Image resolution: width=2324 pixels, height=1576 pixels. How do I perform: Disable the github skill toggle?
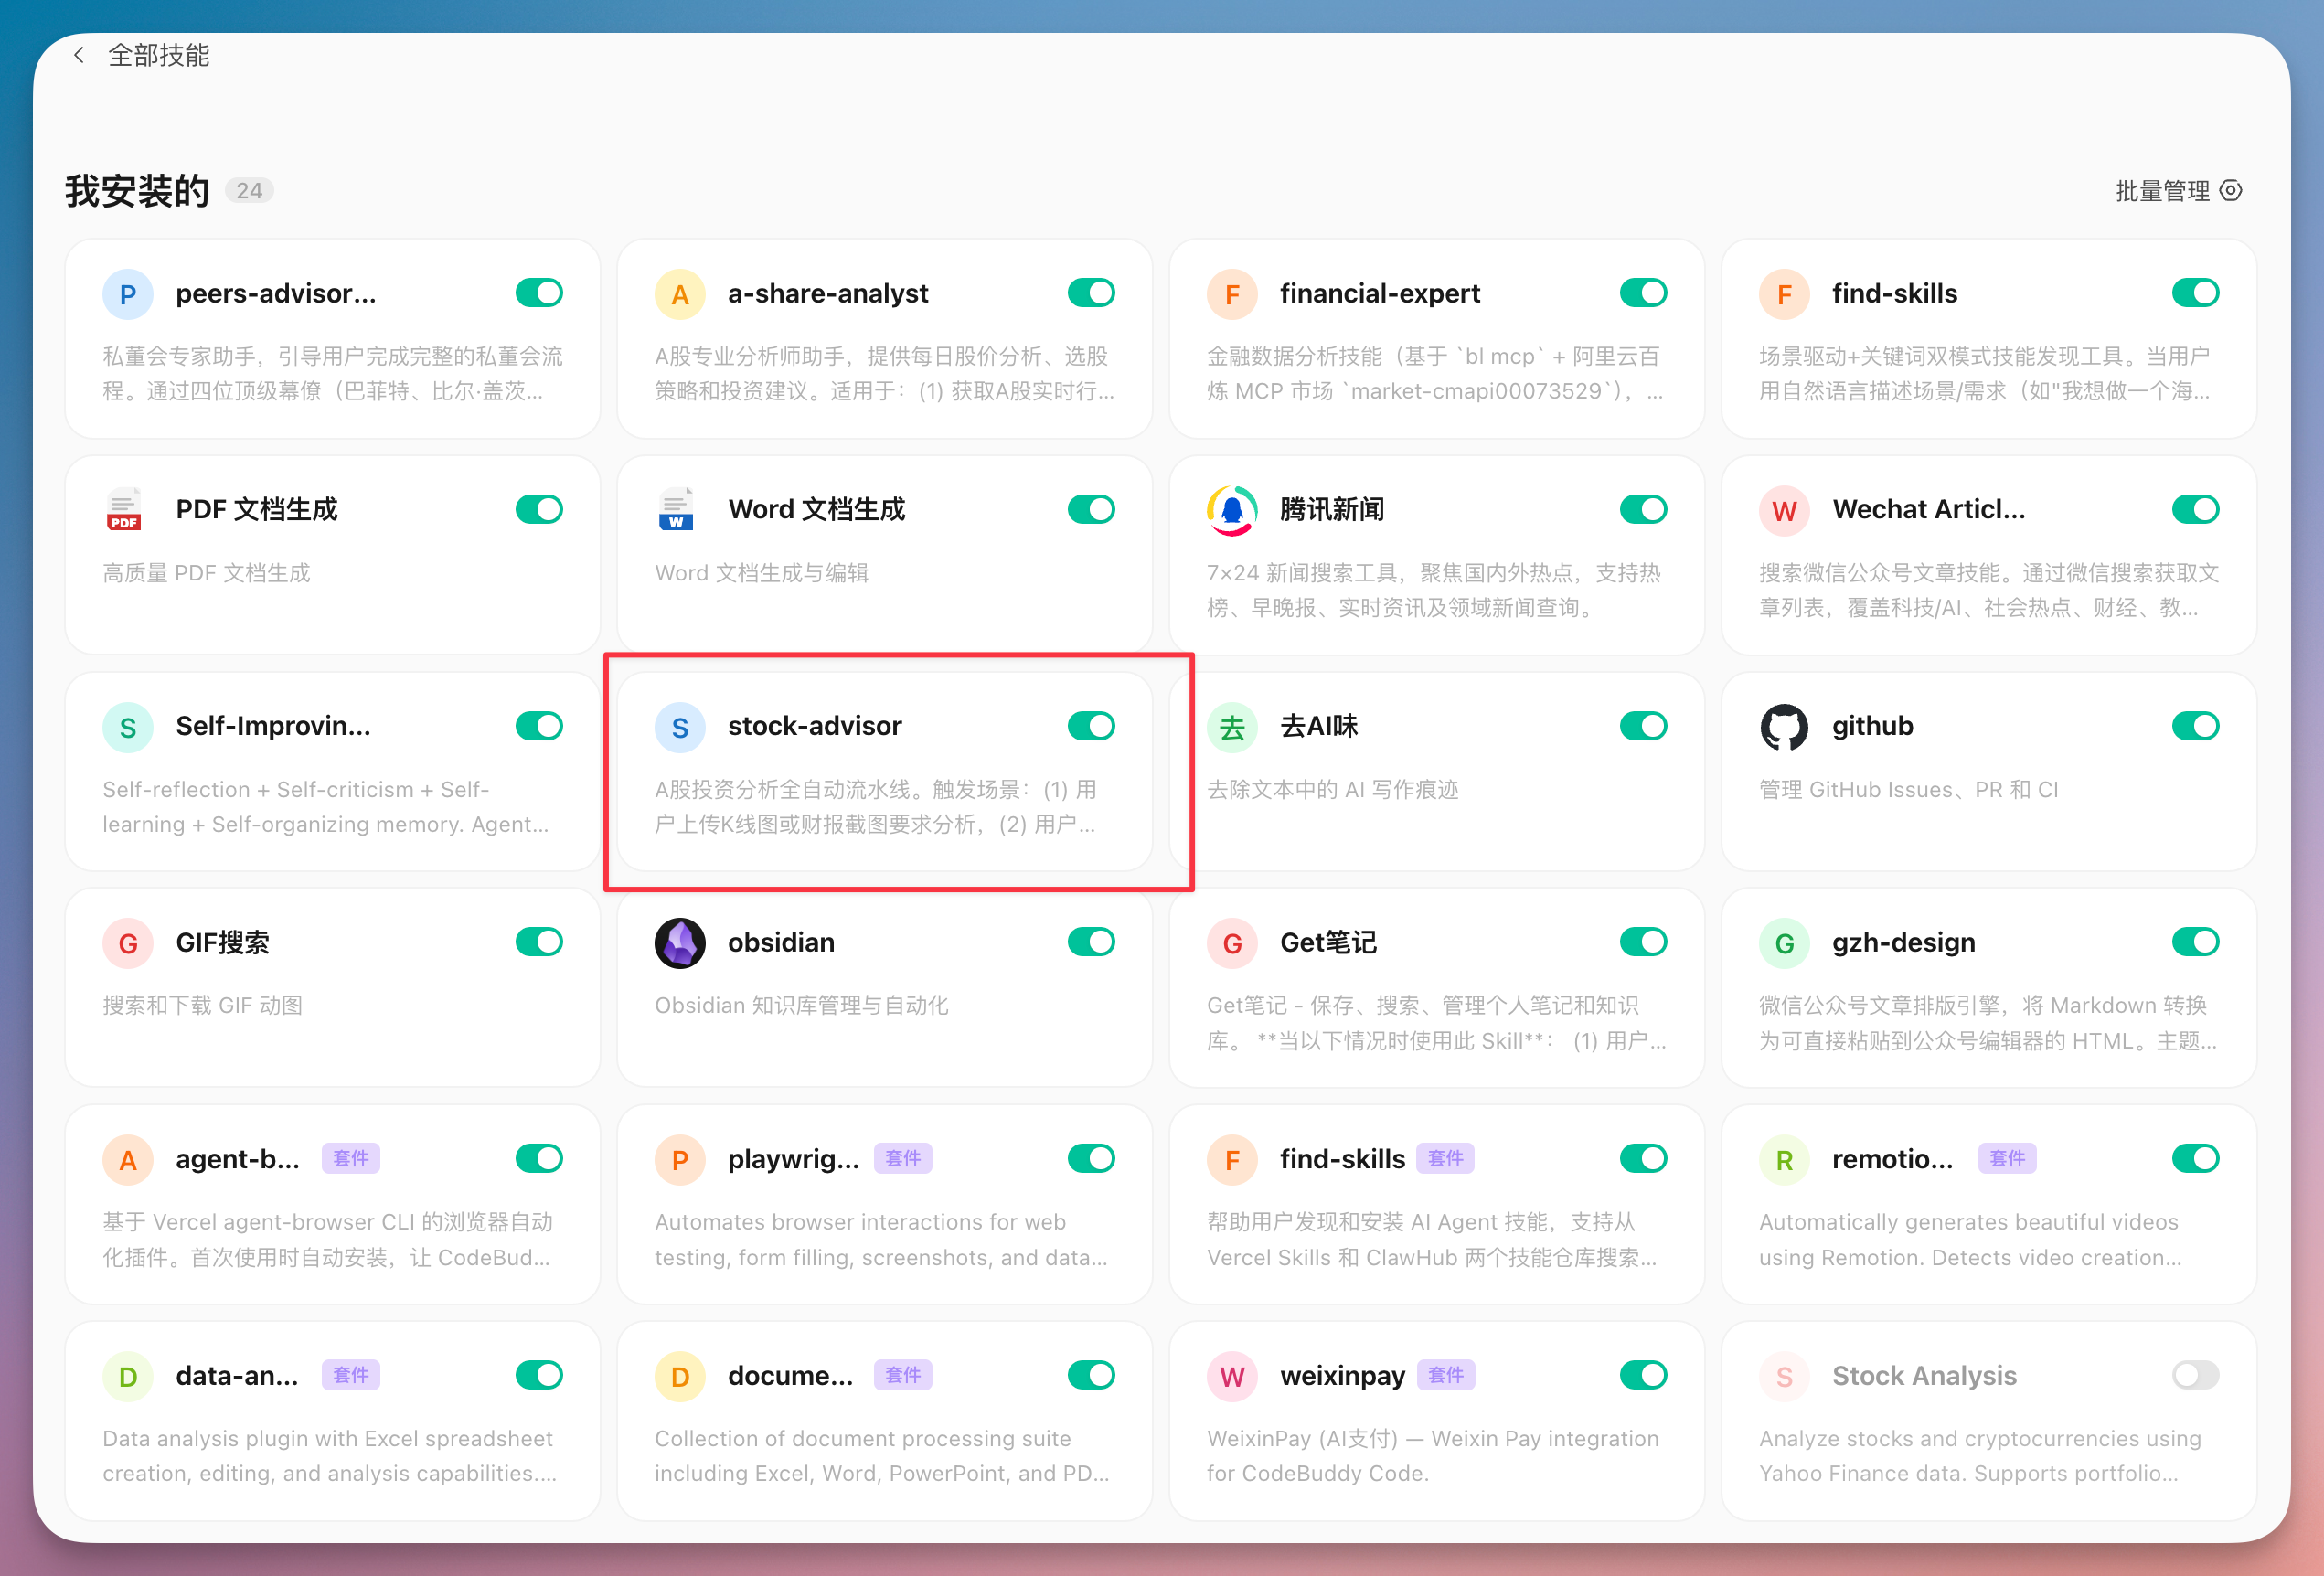point(2195,726)
